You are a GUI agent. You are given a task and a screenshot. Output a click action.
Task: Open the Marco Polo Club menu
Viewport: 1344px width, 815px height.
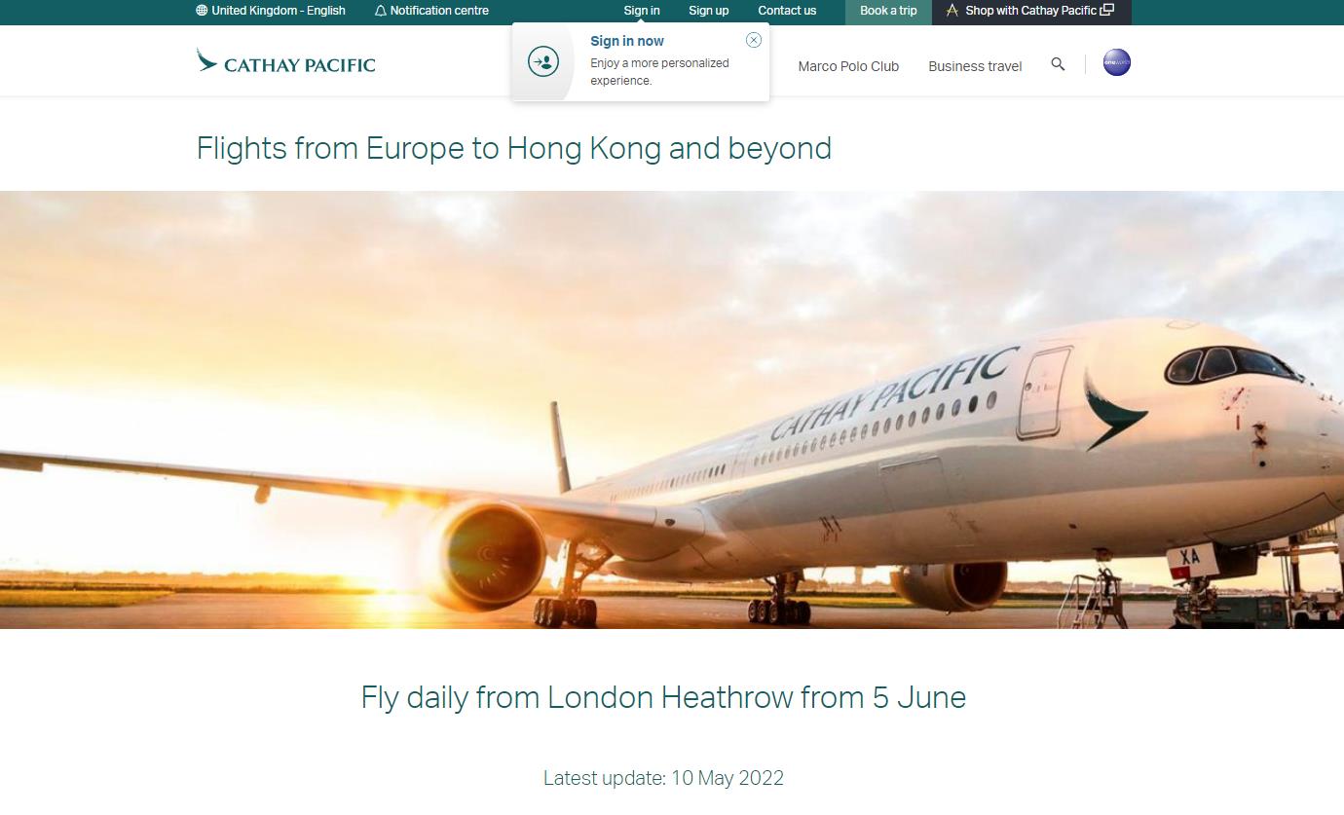click(x=848, y=66)
